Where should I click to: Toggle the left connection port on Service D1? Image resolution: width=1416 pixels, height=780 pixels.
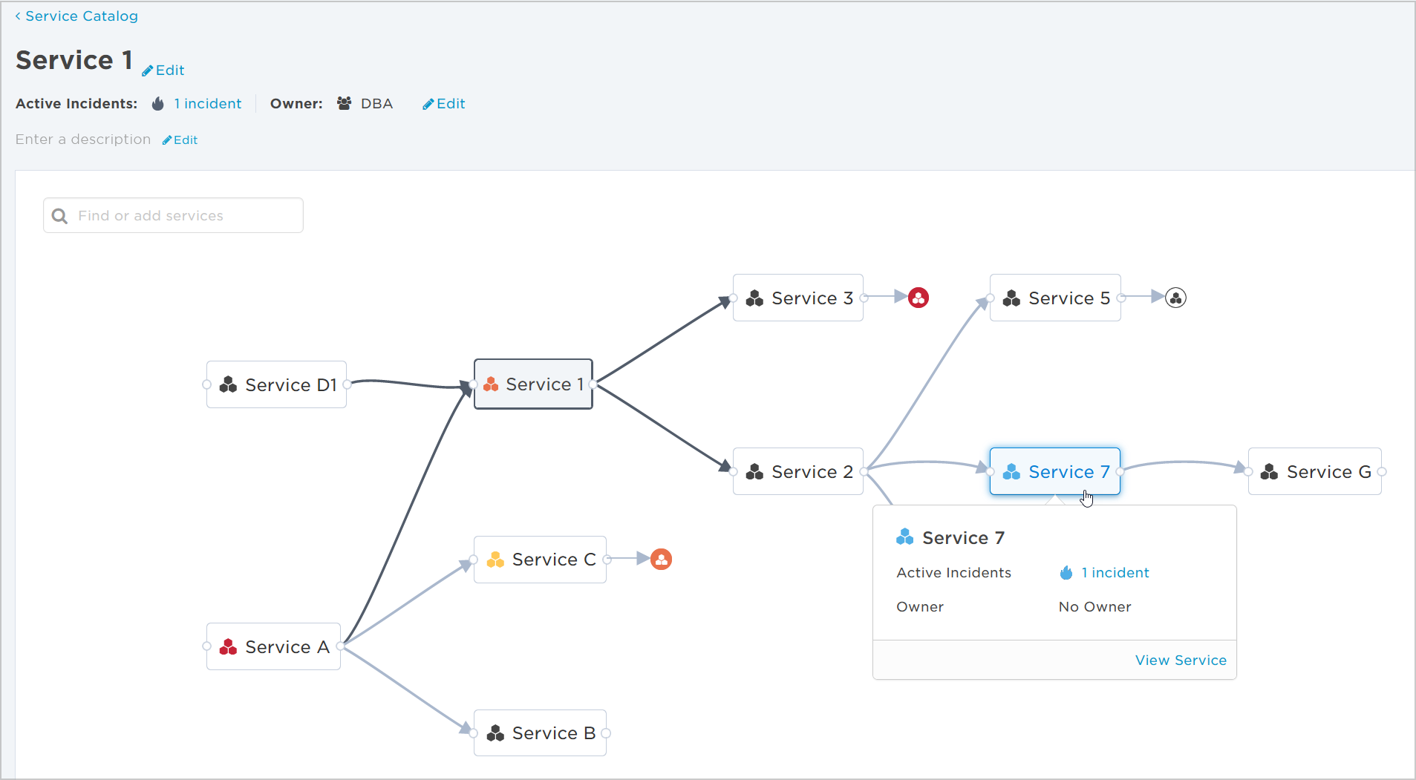pyautogui.click(x=207, y=384)
